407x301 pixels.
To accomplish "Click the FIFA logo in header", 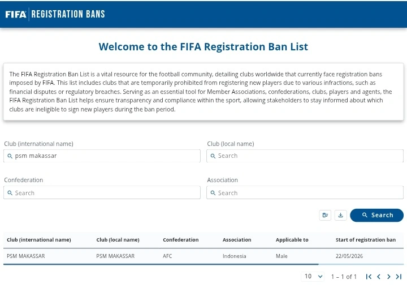I will click(16, 14).
